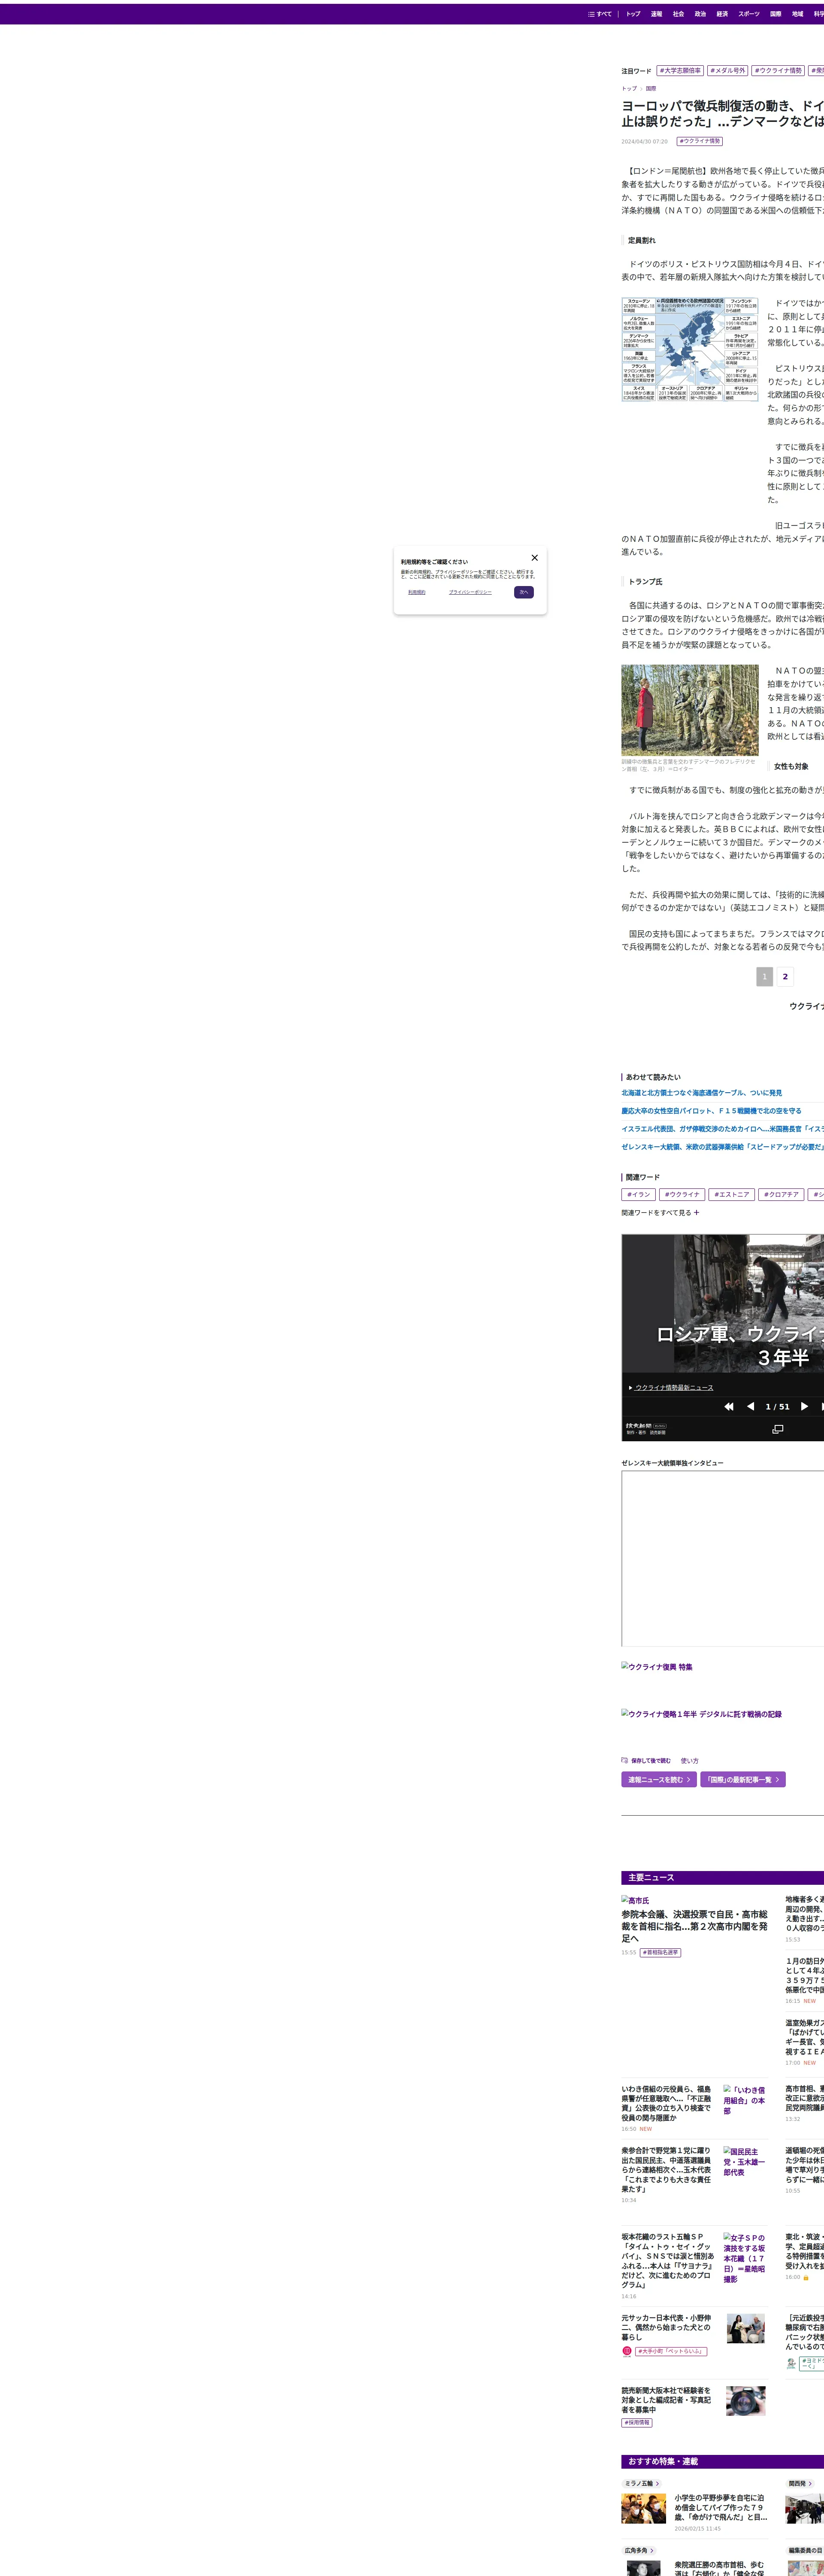
Task: Click the yomiDr. logo icon
Action: [791, 2363]
